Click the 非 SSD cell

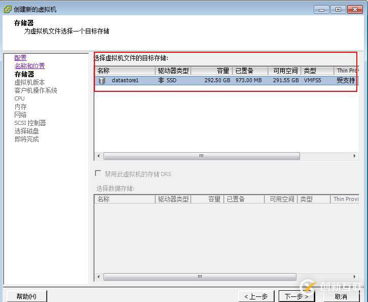pyautogui.click(x=167, y=80)
